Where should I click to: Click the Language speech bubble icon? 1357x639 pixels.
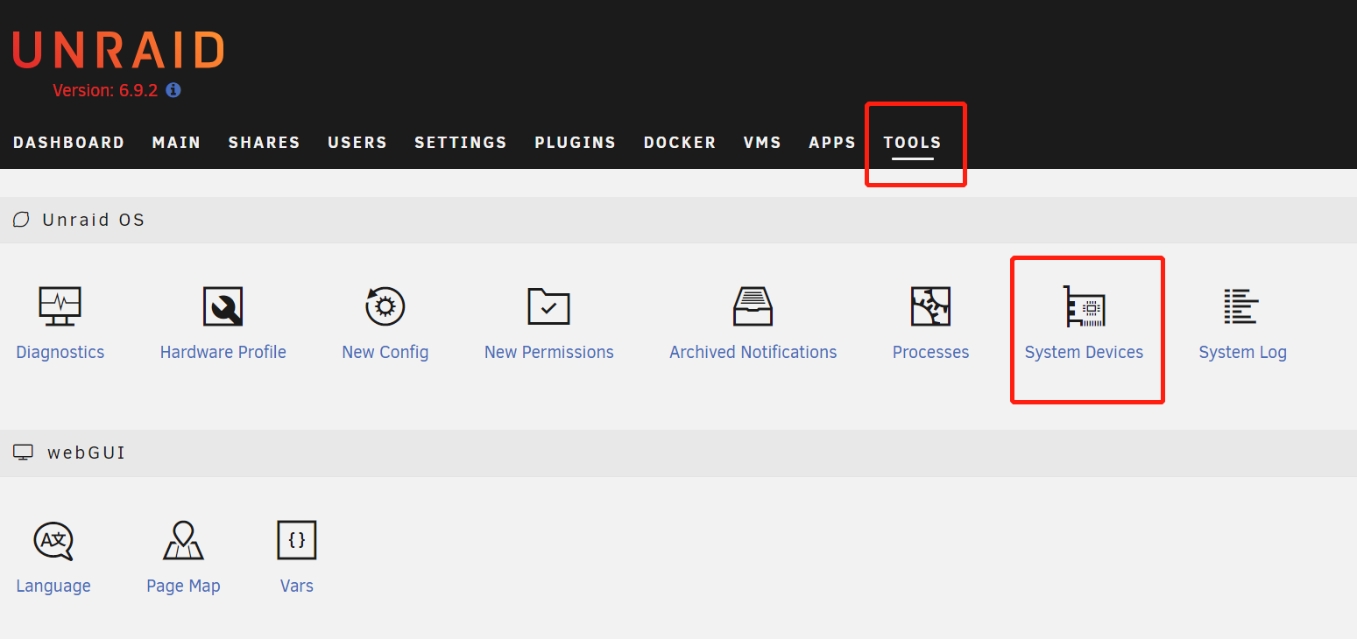(53, 541)
